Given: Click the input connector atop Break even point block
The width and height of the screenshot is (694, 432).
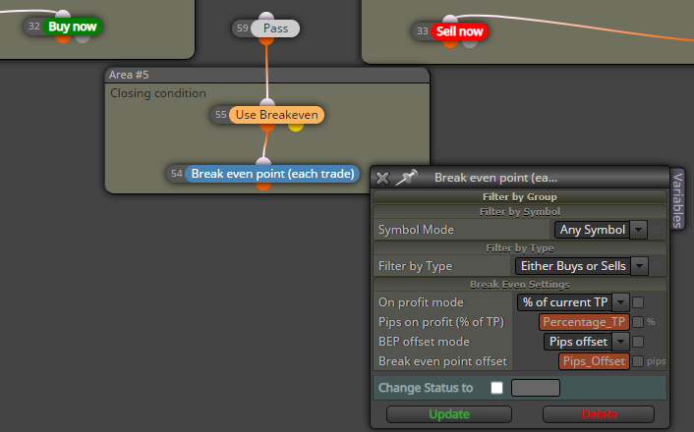Looking at the screenshot, I should tap(263, 161).
